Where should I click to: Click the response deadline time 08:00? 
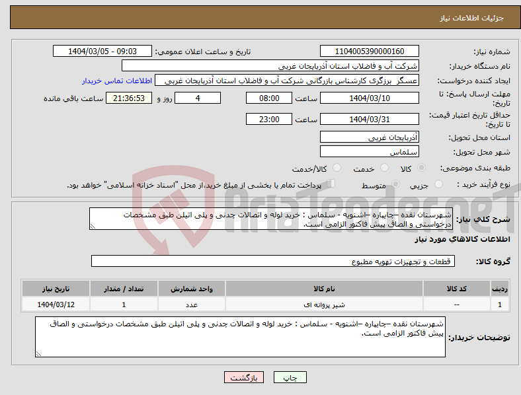(269, 98)
